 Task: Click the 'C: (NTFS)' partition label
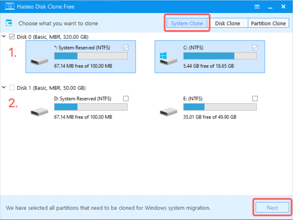pos(193,48)
